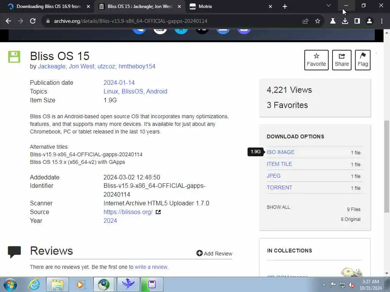Click the share page icon in the address bar
The height and width of the screenshot is (292, 390).
305,21
